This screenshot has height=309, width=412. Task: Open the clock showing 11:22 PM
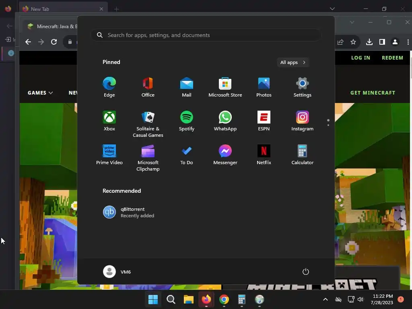tap(382, 299)
